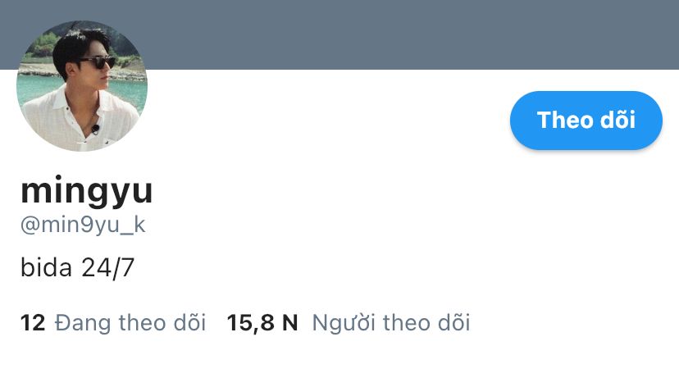679x387 pixels.
Task: Open the 15,8 N follower count
Action: click(x=262, y=323)
